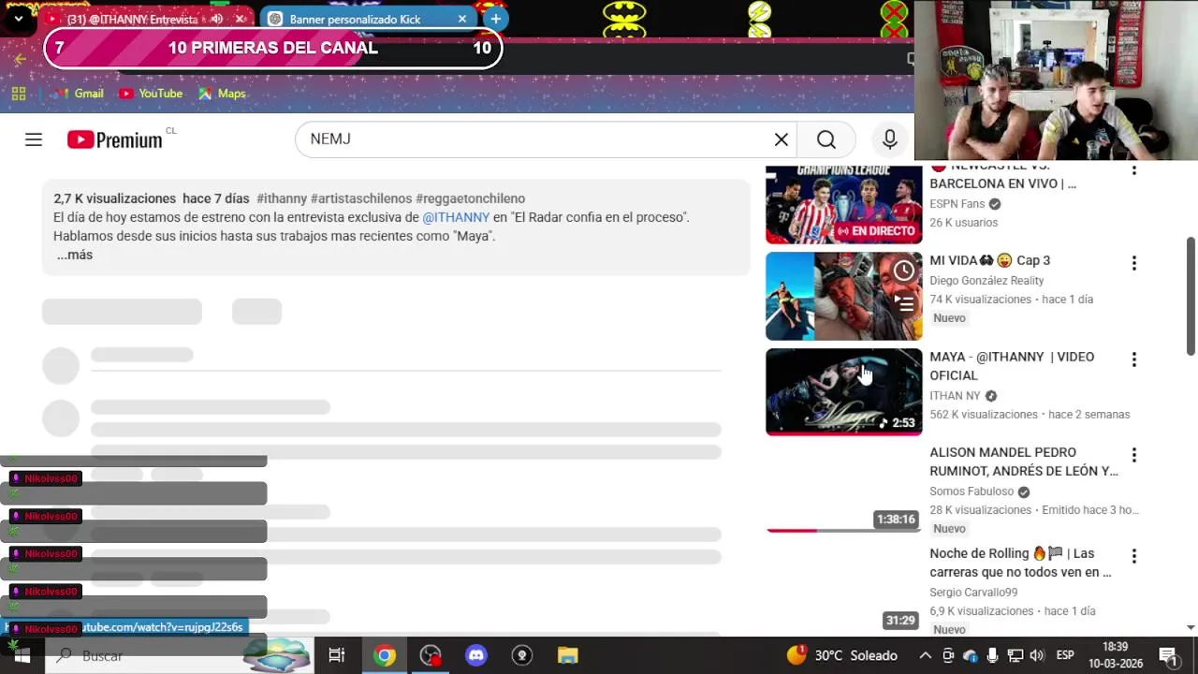Open the Windows Start menu
The width and height of the screenshot is (1198, 674).
point(21,656)
